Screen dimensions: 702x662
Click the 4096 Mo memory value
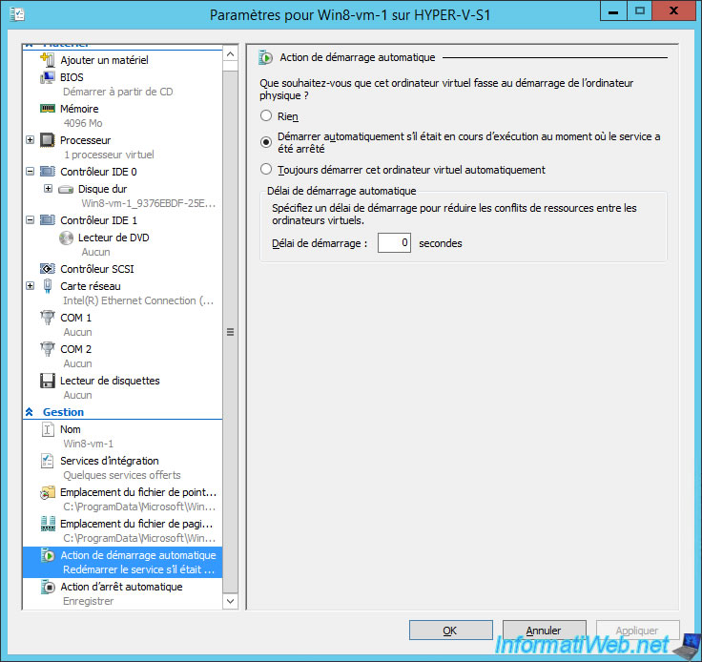(83, 123)
